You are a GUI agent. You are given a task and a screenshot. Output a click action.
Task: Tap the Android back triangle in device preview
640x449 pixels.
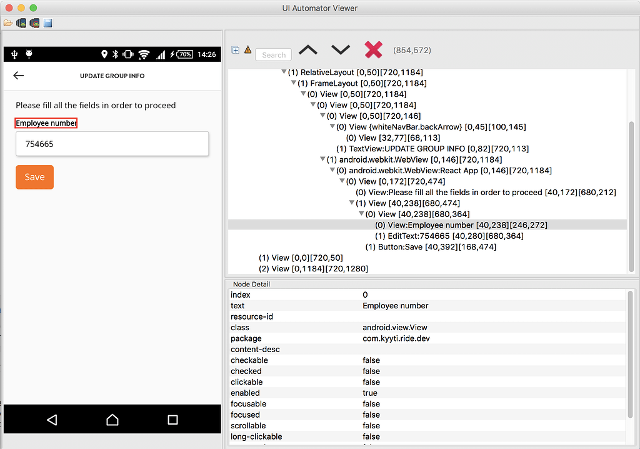pos(52,420)
